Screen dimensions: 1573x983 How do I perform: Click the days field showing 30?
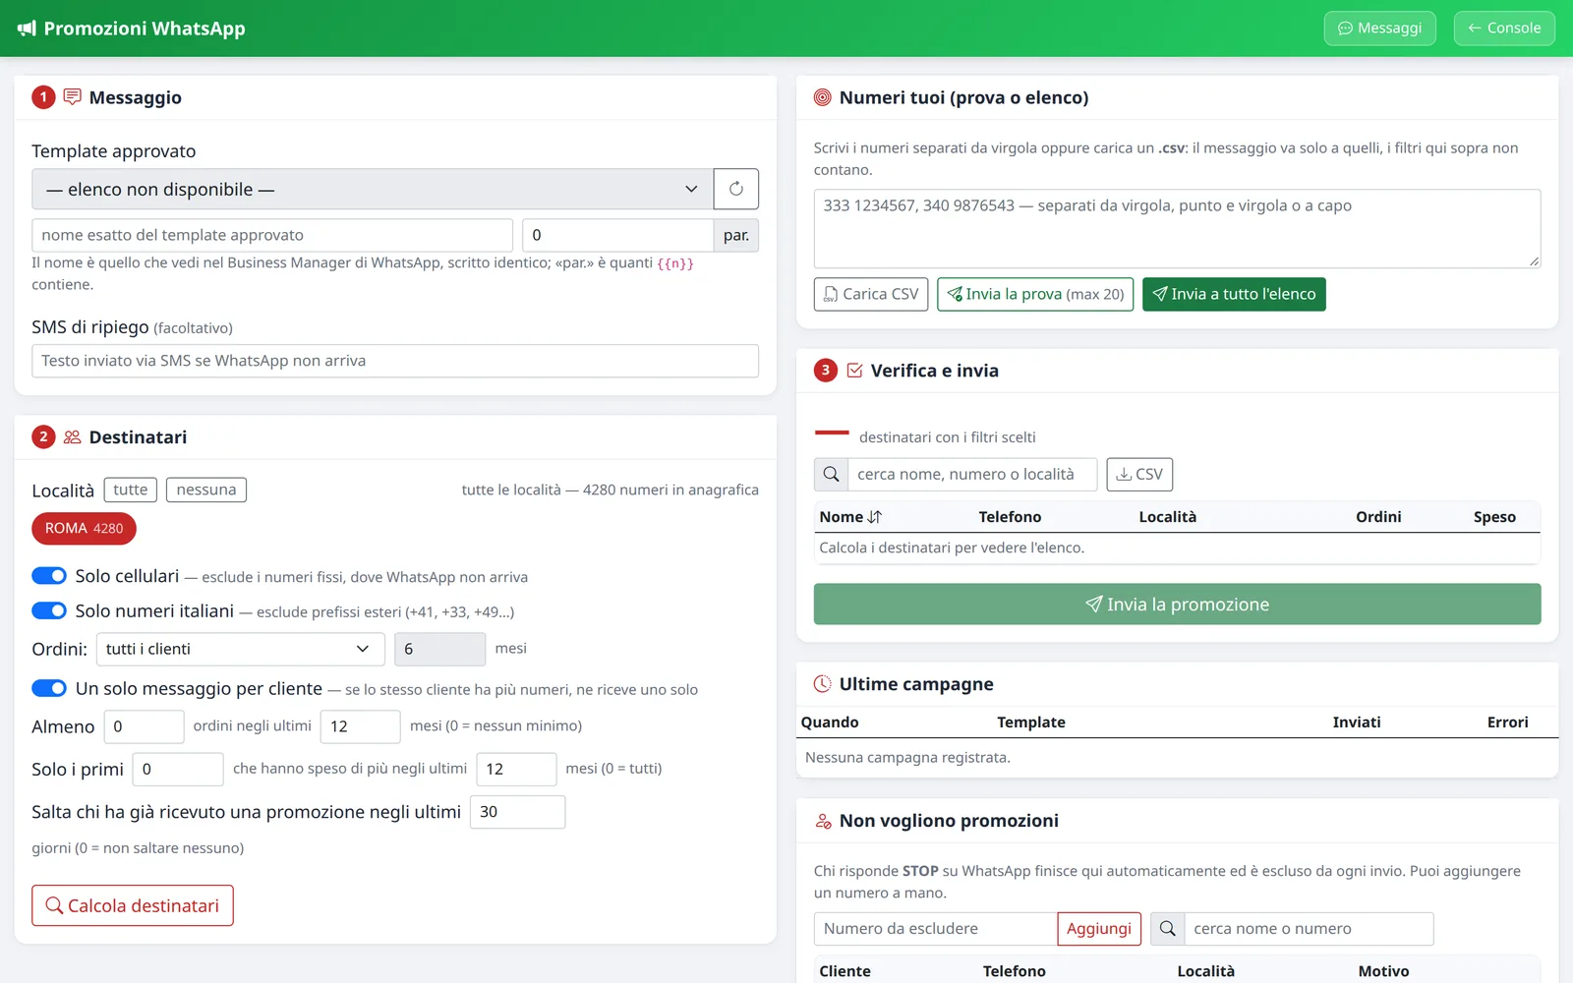pos(517,812)
